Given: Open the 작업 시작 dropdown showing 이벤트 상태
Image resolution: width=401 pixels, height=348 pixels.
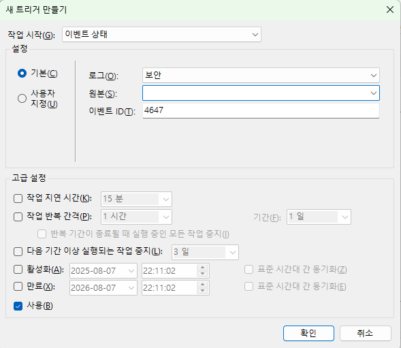Looking at the screenshot, I should coord(161,34).
